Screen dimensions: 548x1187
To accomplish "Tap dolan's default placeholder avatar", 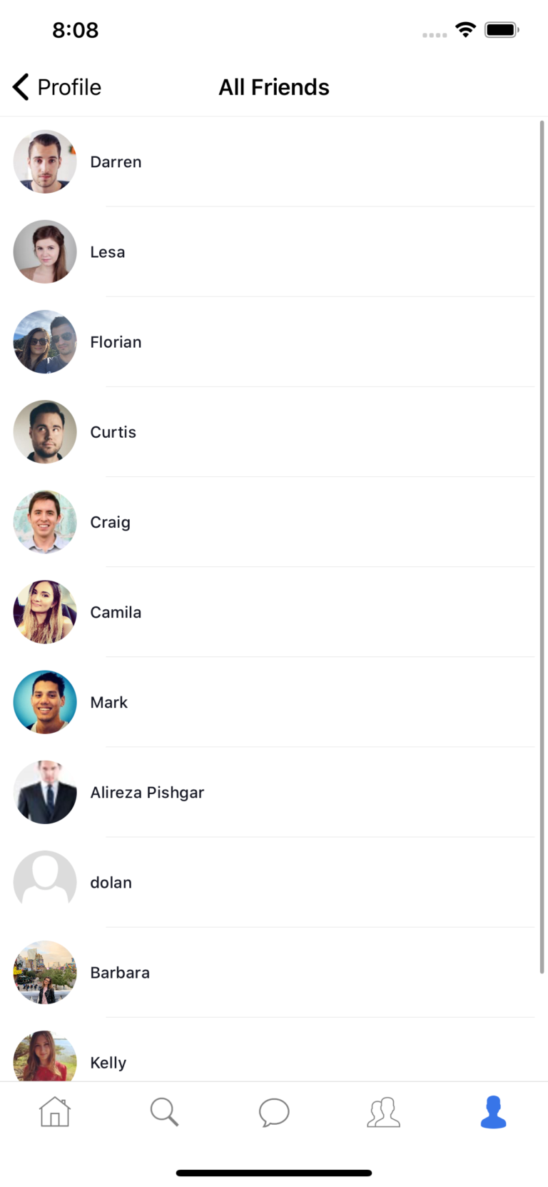I will click(45, 882).
